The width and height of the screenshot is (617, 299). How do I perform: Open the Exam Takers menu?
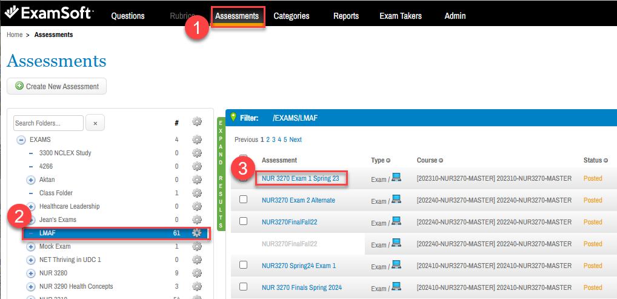pos(401,16)
